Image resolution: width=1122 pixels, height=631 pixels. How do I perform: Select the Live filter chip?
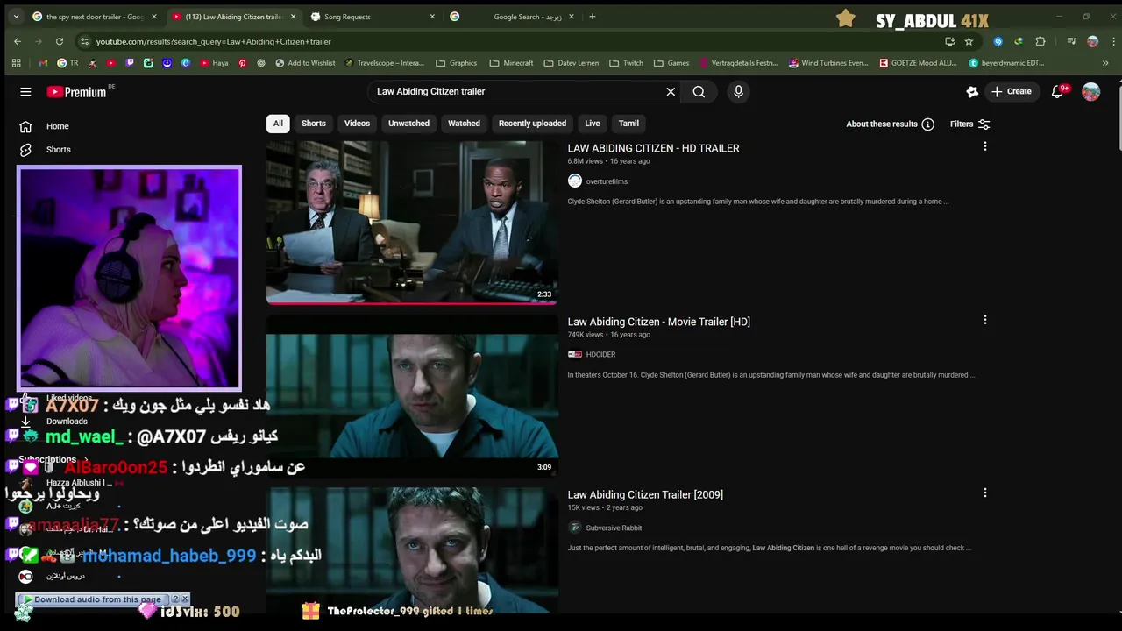point(593,124)
